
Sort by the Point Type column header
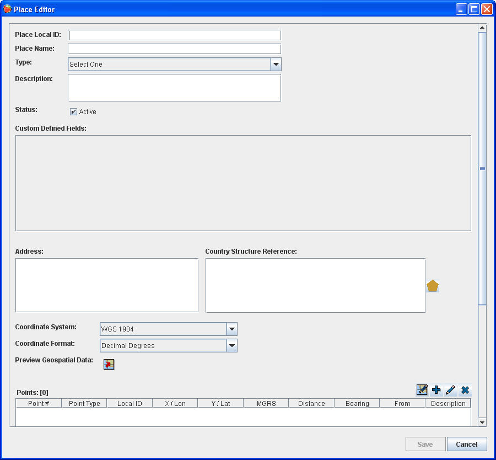[84, 403]
